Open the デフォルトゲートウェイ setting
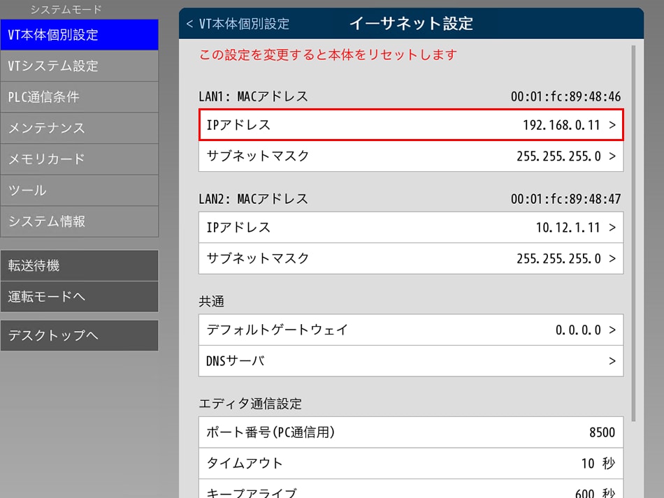This screenshot has width=664, height=498. (x=411, y=330)
